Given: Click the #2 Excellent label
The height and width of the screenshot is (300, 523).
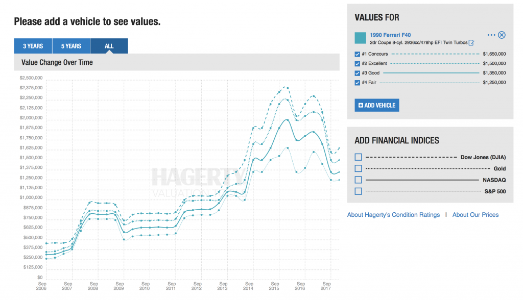Looking at the screenshot, I should pyautogui.click(x=374, y=63).
